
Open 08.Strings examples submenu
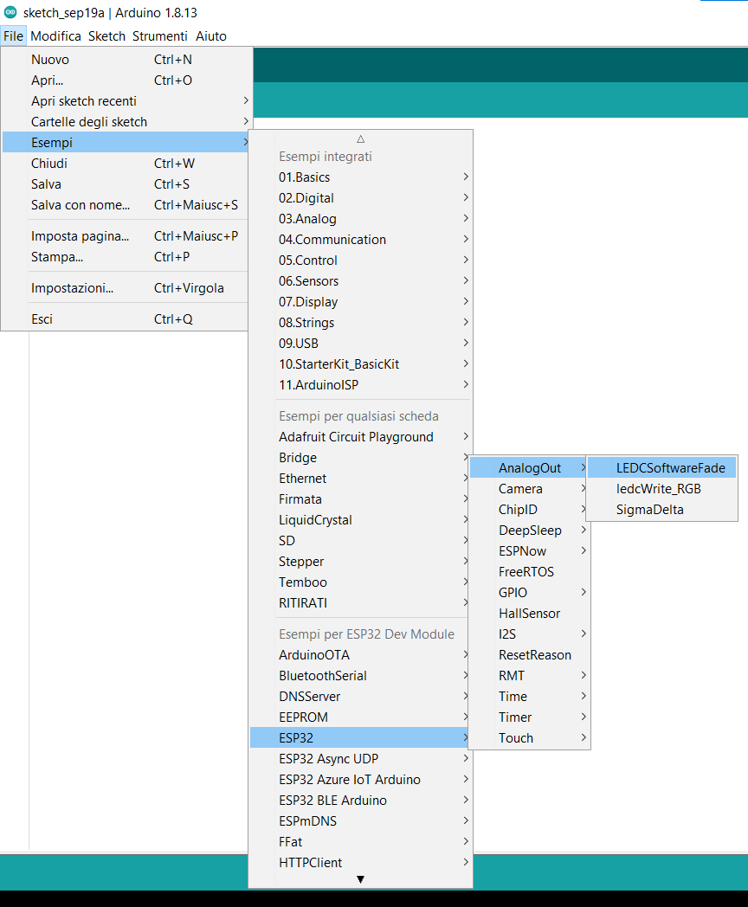point(360,323)
